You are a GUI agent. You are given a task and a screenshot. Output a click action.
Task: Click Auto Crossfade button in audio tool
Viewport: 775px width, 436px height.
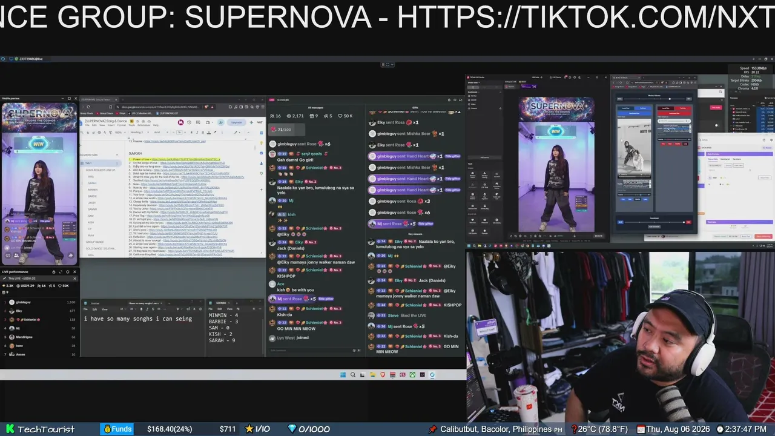pos(654,226)
